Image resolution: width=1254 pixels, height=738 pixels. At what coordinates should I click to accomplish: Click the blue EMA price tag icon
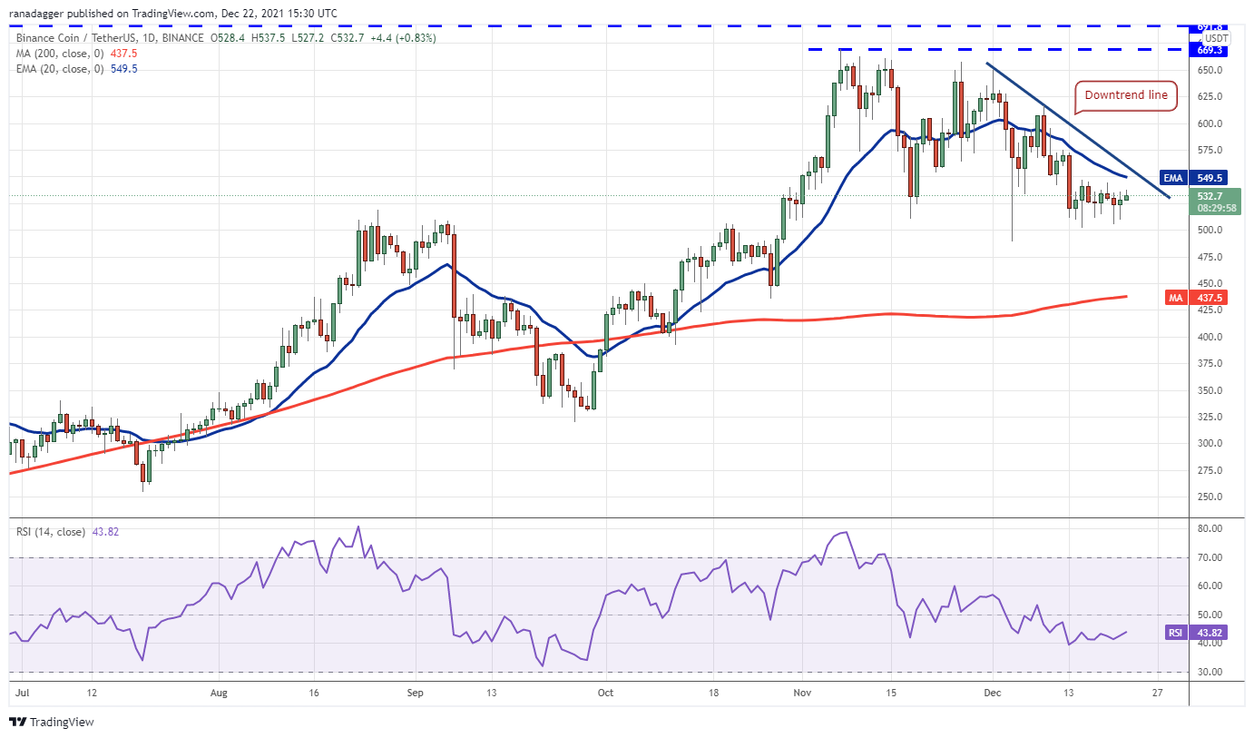click(x=1174, y=178)
